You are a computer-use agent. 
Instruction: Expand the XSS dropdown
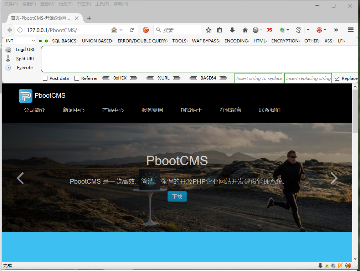[329, 41]
